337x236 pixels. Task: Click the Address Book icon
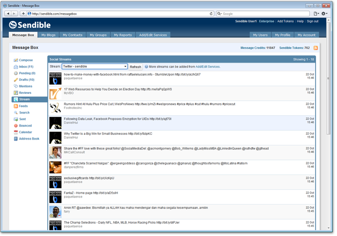point(16,139)
